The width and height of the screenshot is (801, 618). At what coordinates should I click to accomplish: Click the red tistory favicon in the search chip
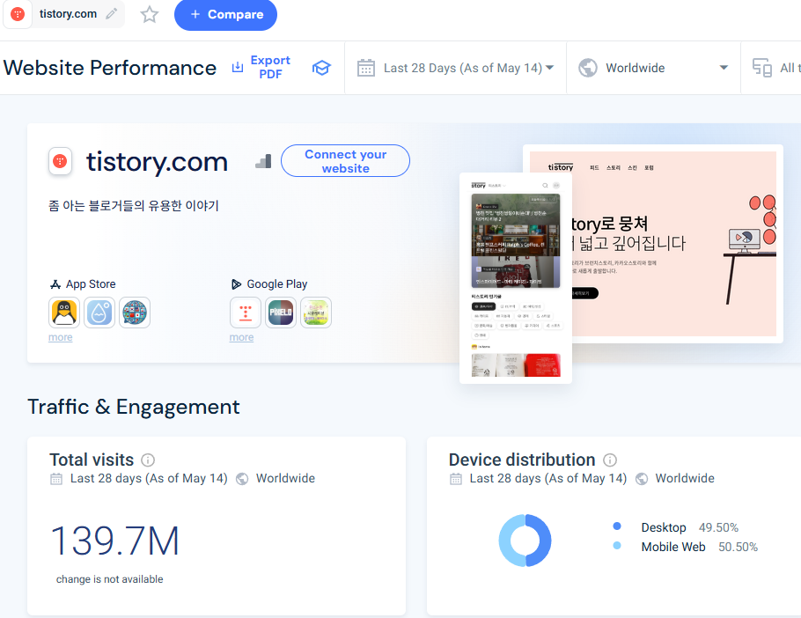(18, 14)
